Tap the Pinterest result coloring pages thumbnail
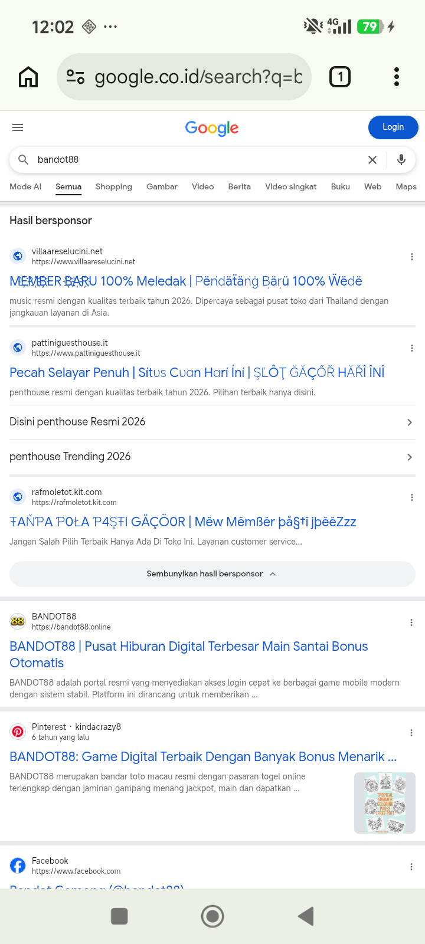The height and width of the screenshot is (944, 425). pos(385,803)
